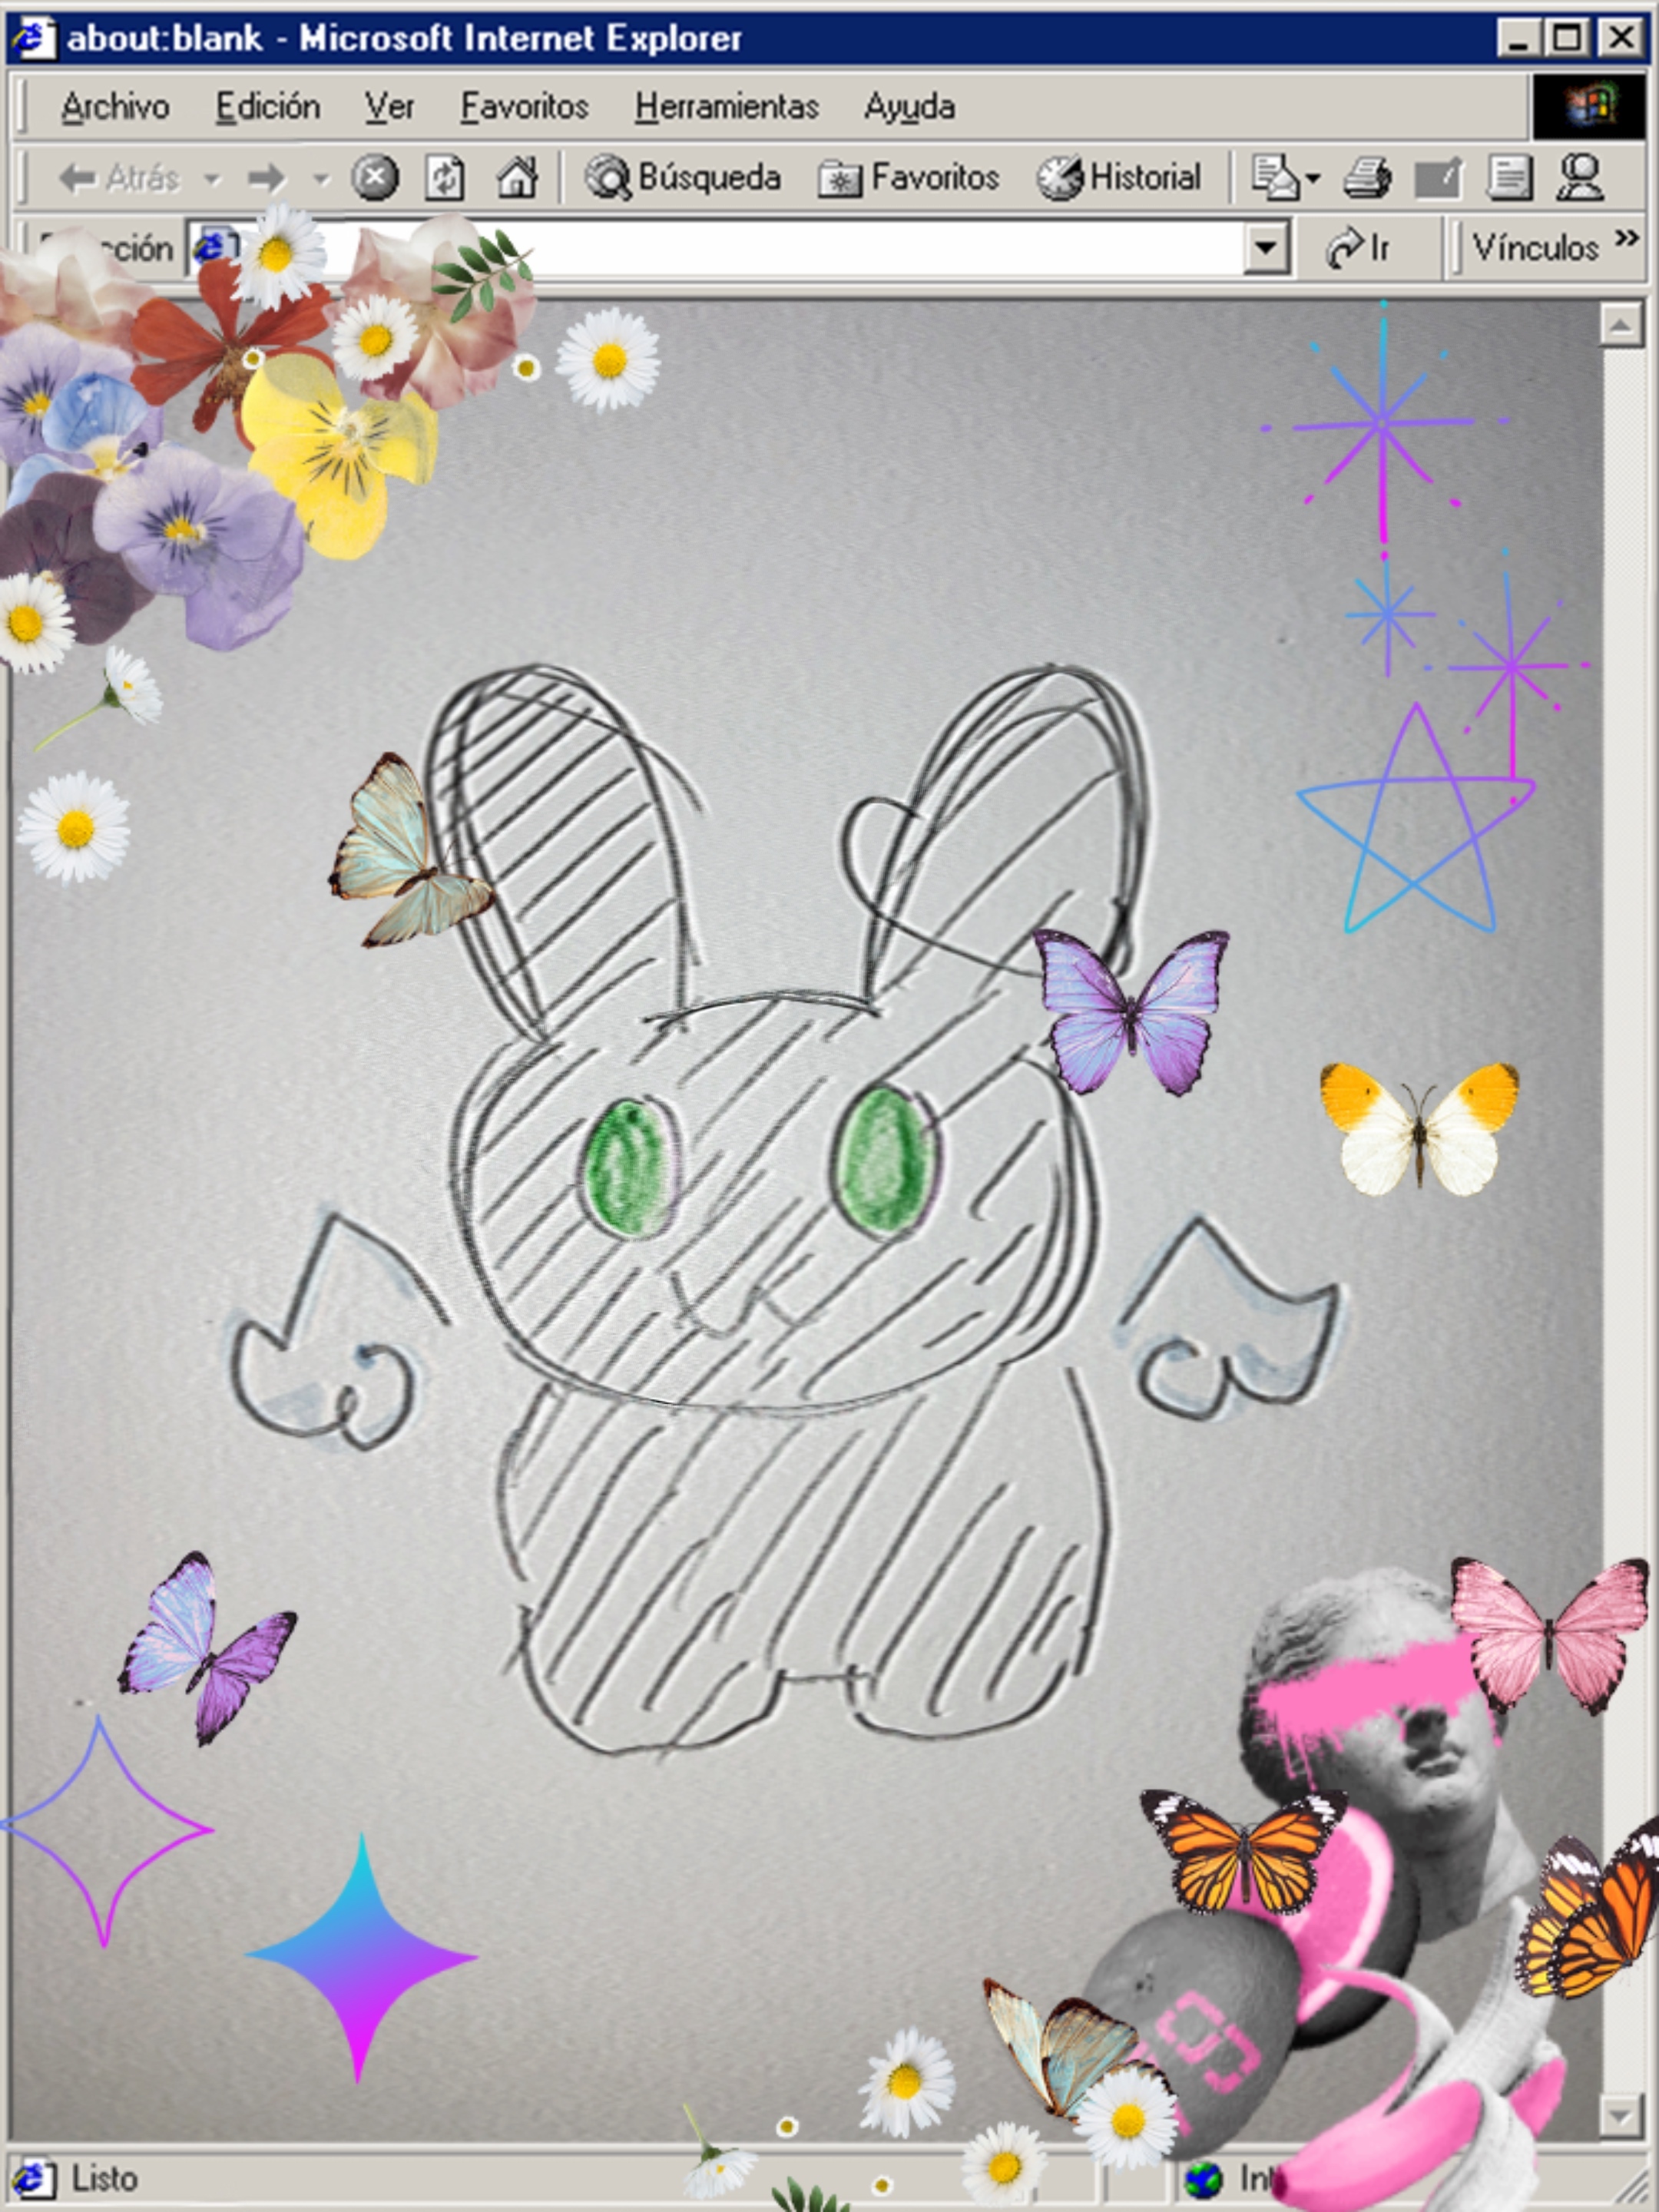Screen dimensions: 1659x2212
Task: Click the Discuss document icon
Action: pyautogui.click(x=1509, y=179)
